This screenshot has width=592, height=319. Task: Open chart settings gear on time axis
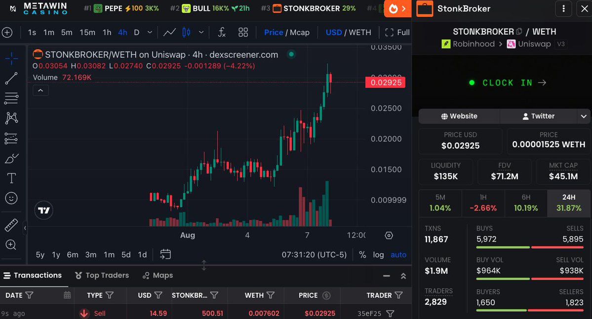[x=389, y=236]
